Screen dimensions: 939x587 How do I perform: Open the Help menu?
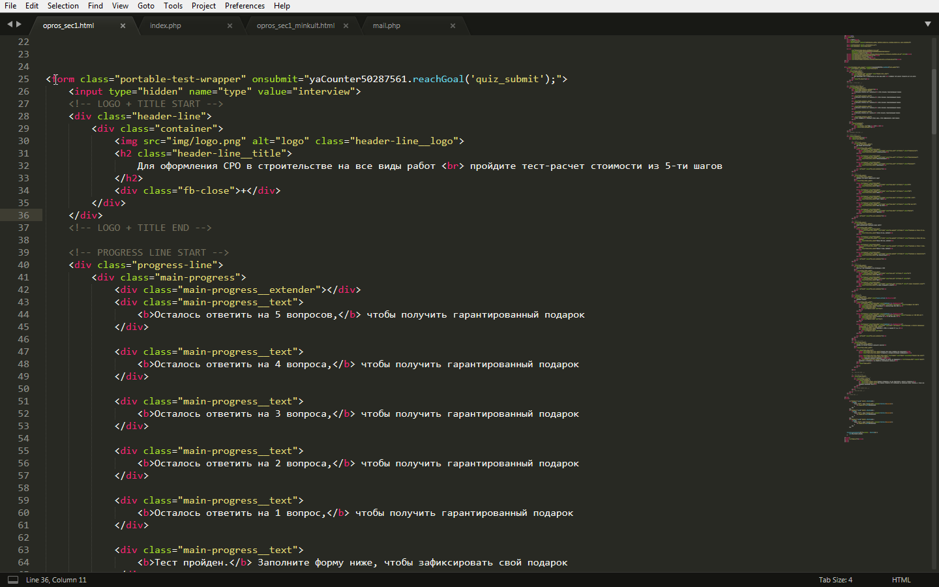coord(282,6)
